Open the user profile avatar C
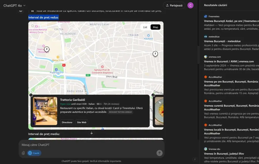 point(191,5)
